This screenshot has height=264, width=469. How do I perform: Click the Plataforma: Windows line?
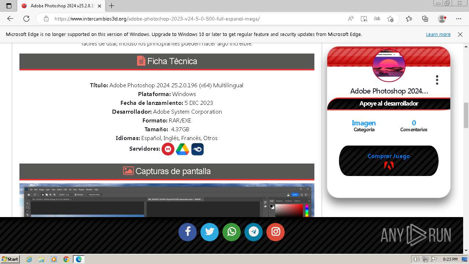click(x=167, y=94)
